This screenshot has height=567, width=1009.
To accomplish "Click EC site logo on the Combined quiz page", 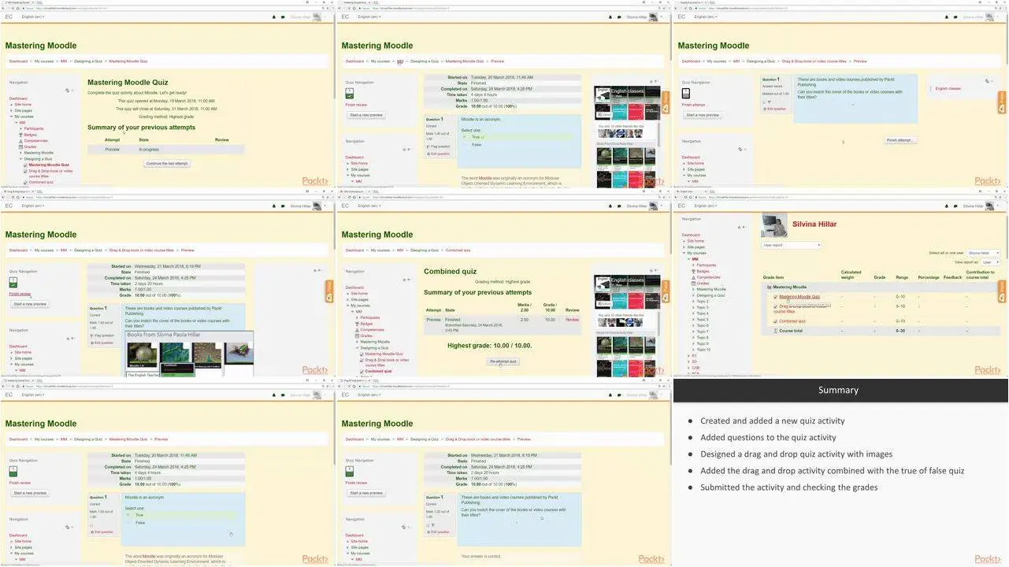I will click(x=345, y=206).
